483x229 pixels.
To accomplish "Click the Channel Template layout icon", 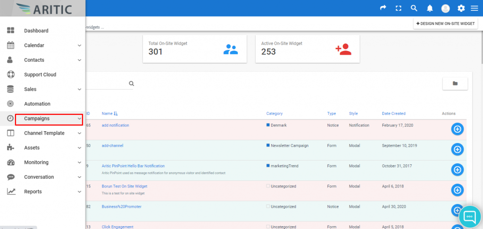I will pyautogui.click(x=10, y=133).
